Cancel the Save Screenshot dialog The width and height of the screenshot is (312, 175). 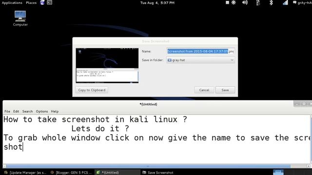click(x=204, y=90)
